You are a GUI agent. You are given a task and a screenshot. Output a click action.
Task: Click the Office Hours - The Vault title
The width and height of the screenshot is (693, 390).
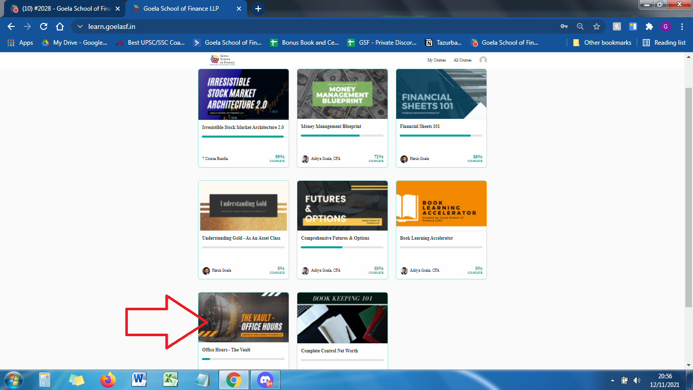click(226, 350)
